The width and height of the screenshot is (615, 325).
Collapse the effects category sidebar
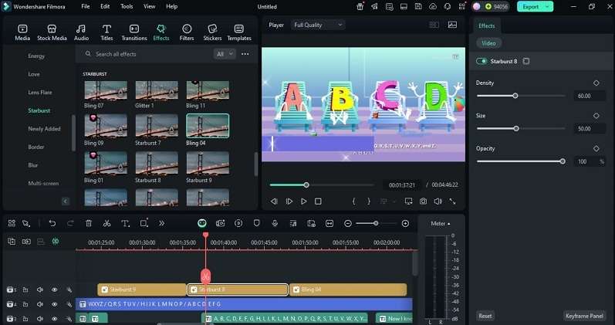tap(66, 201)
